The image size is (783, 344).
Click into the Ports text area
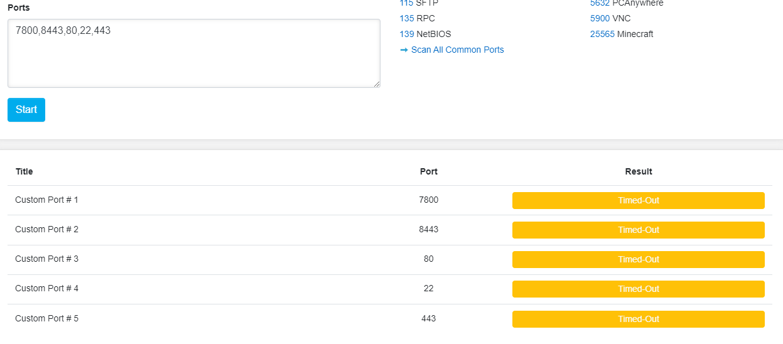click(193, 53)
